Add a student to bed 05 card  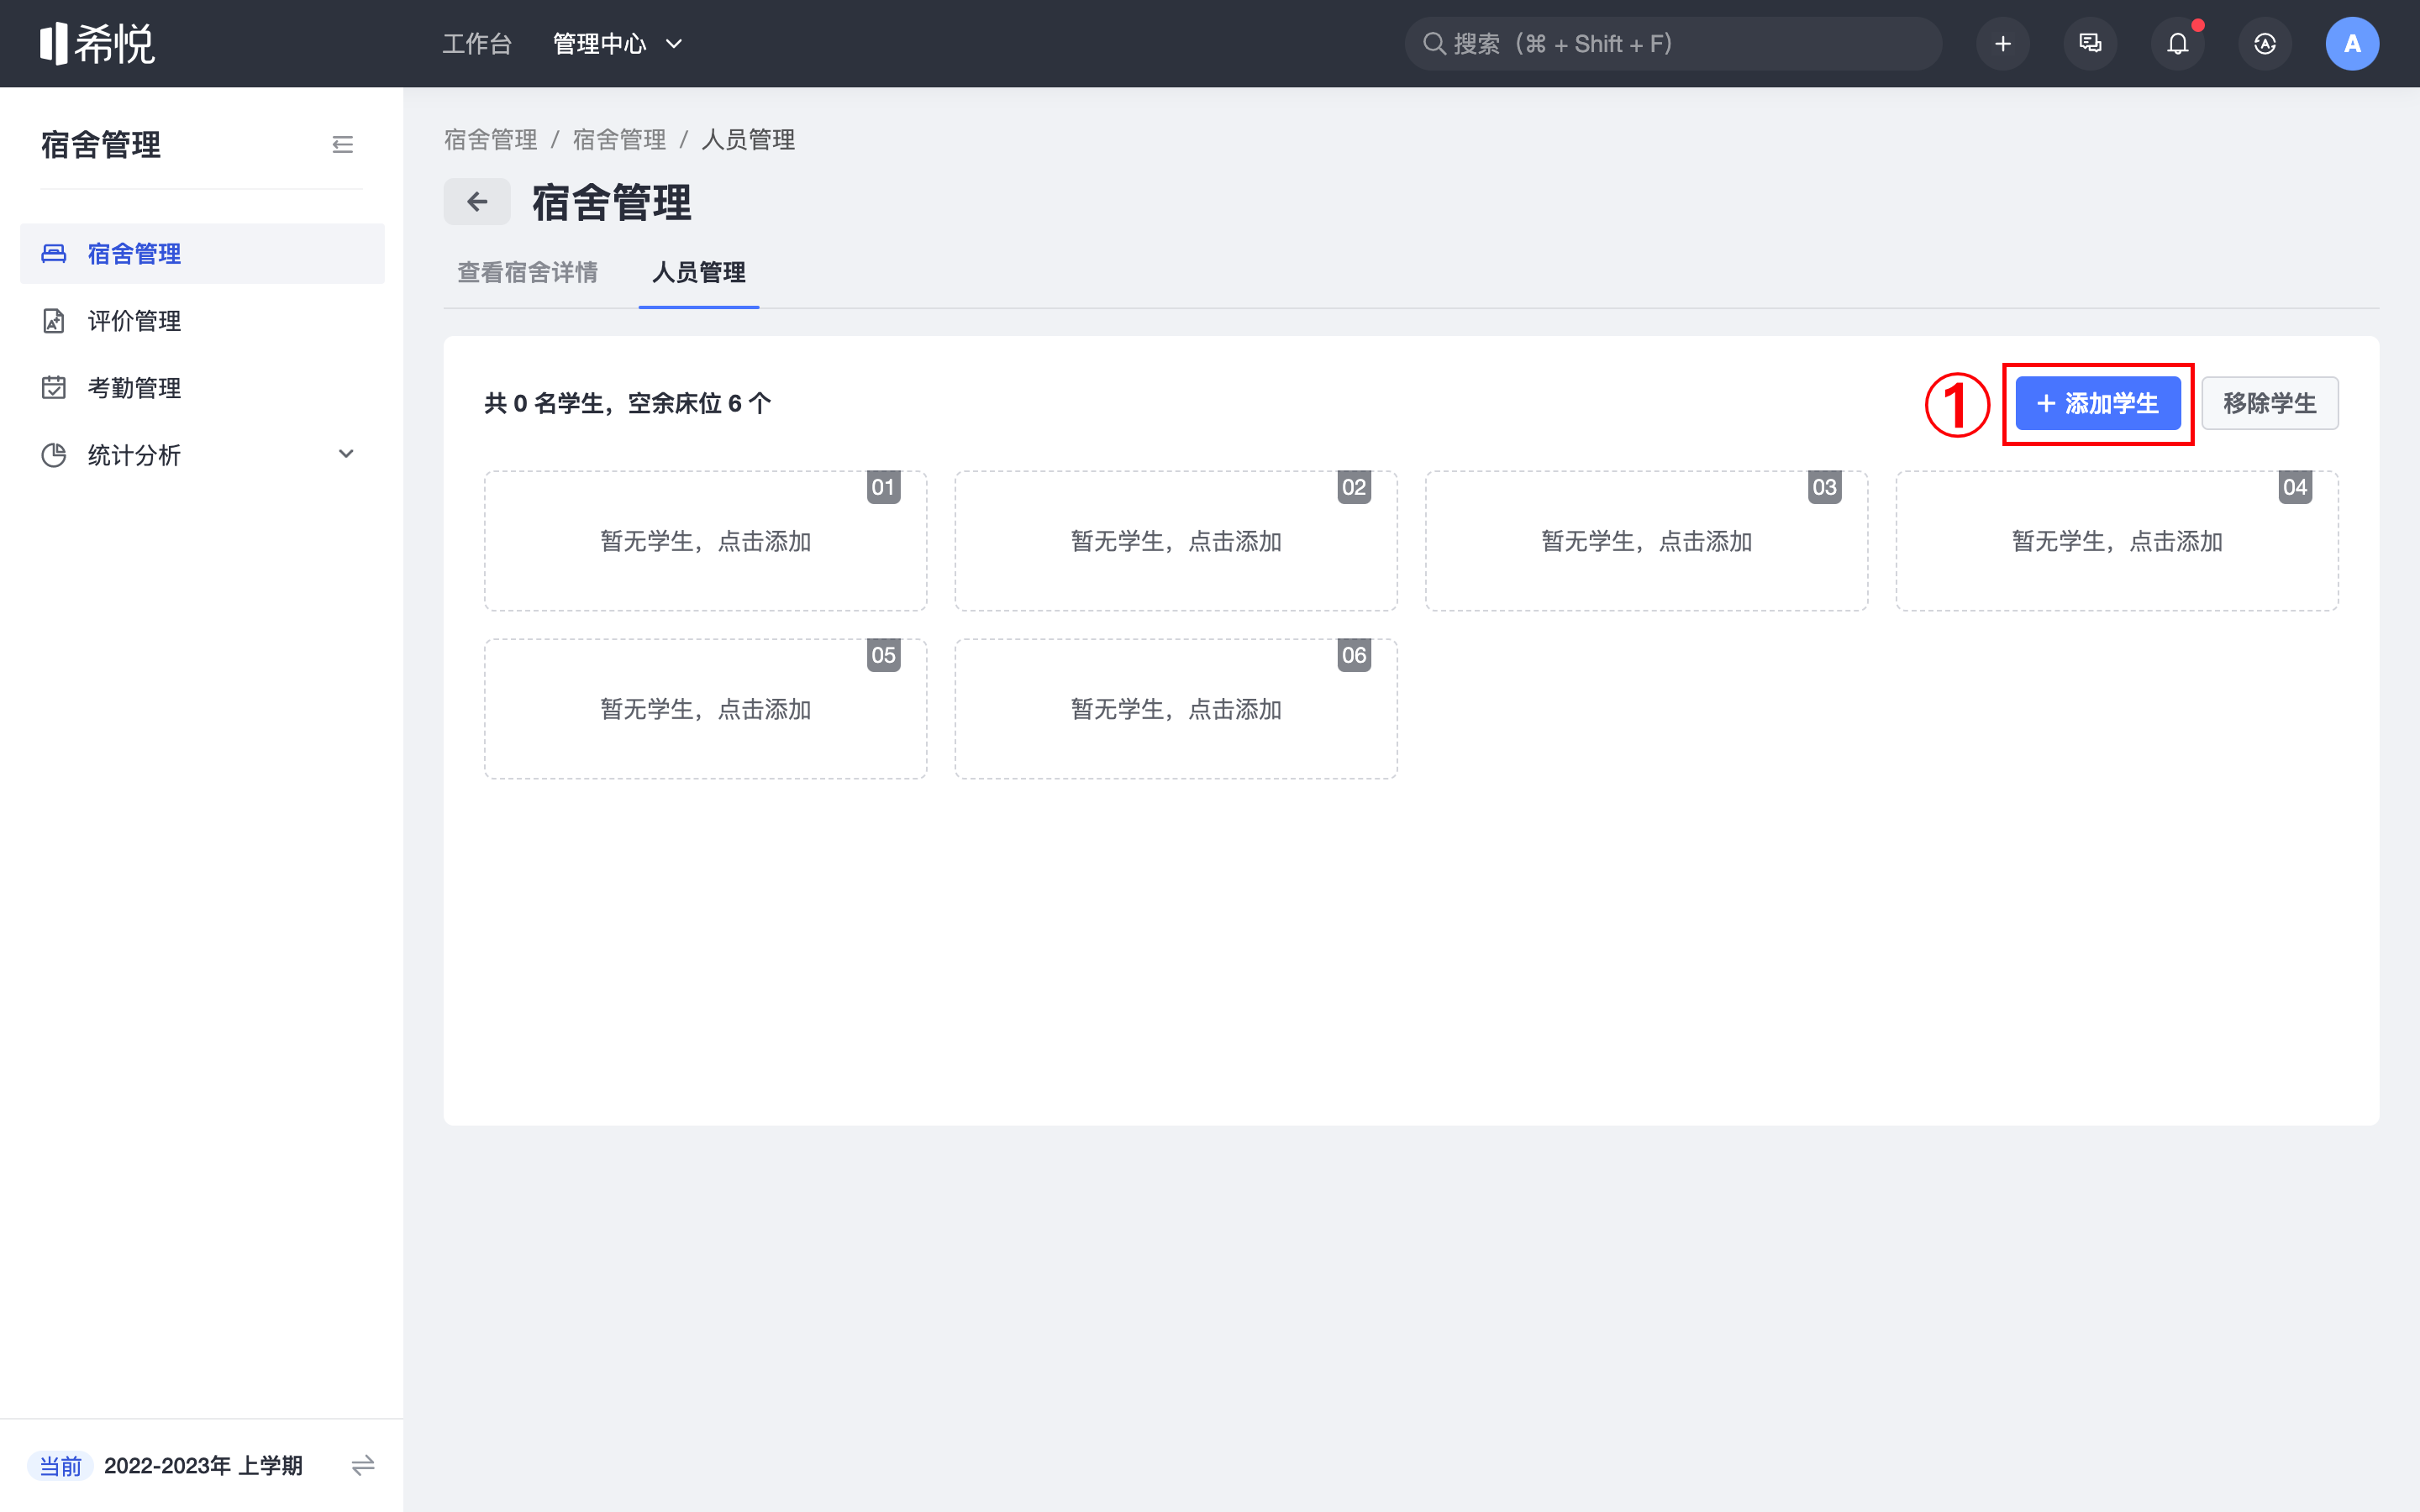(705, 709)
